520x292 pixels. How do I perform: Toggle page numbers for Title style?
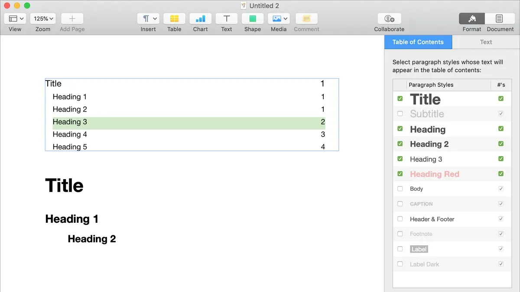pos(501,99)
